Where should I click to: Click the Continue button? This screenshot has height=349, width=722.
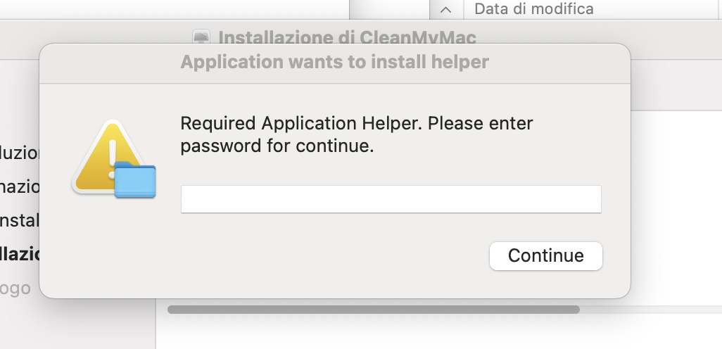point(545,255)
